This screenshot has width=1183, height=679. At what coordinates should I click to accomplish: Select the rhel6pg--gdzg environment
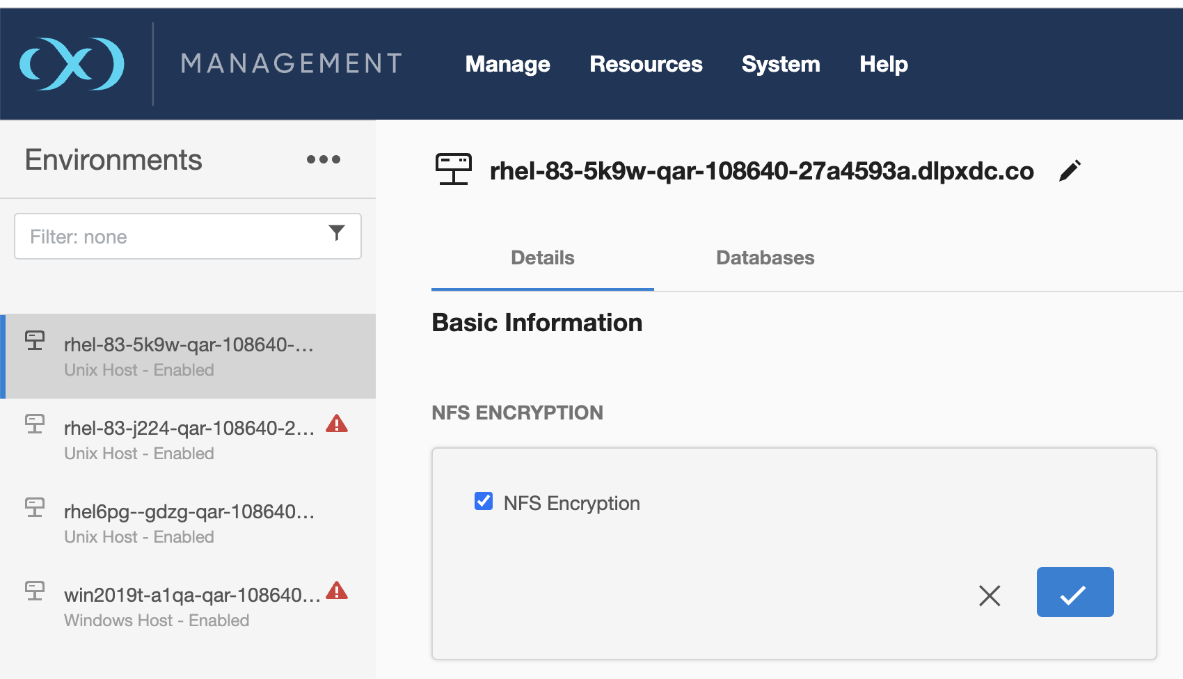(189, 523)
